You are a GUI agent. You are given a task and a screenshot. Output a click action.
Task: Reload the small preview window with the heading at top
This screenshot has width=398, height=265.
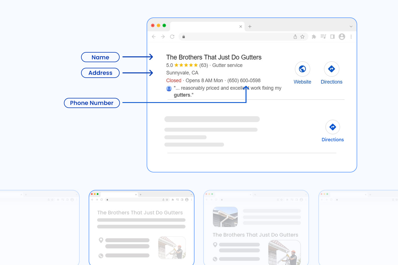pos(102,200)
